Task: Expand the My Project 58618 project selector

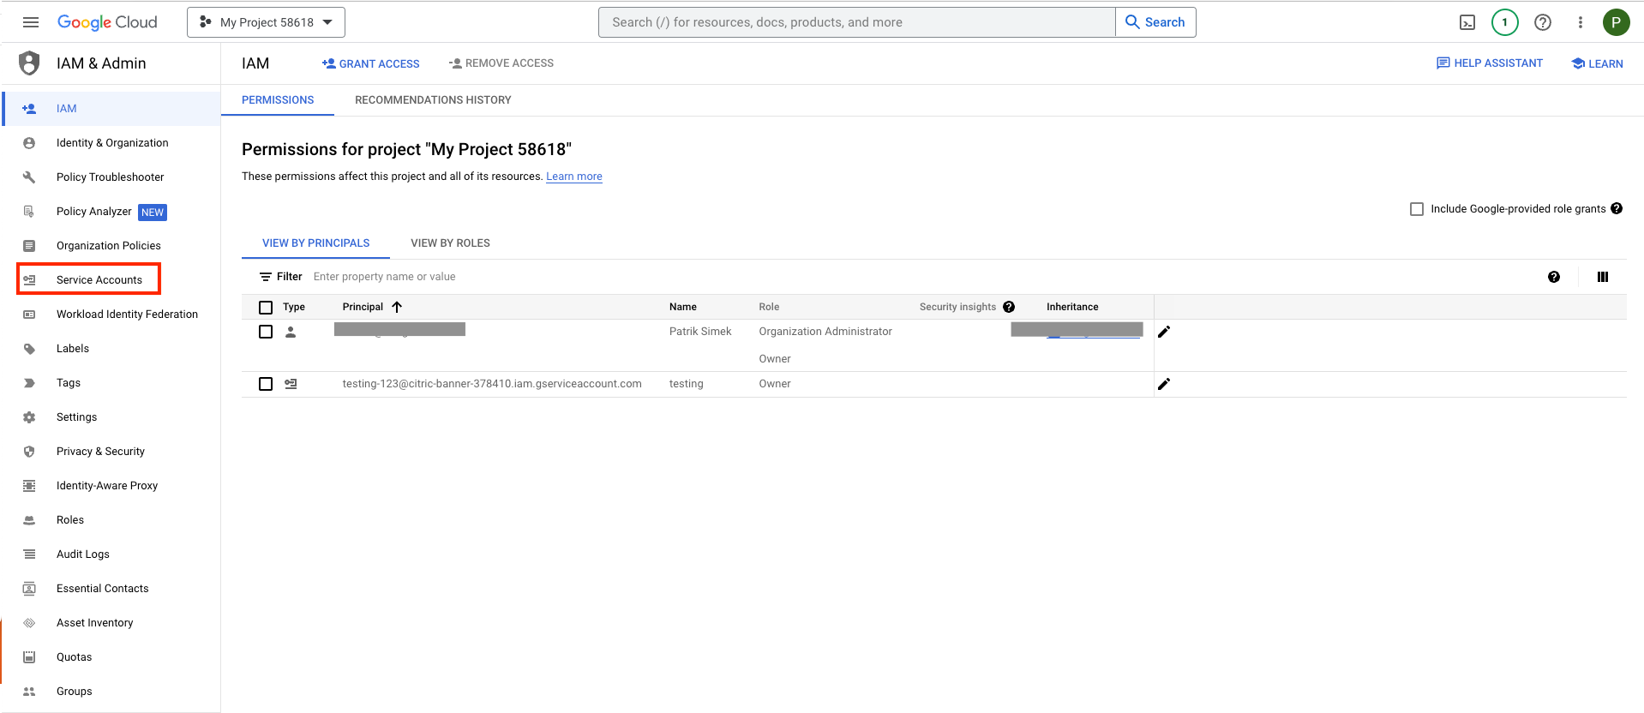Action: [x=266, y=22]
